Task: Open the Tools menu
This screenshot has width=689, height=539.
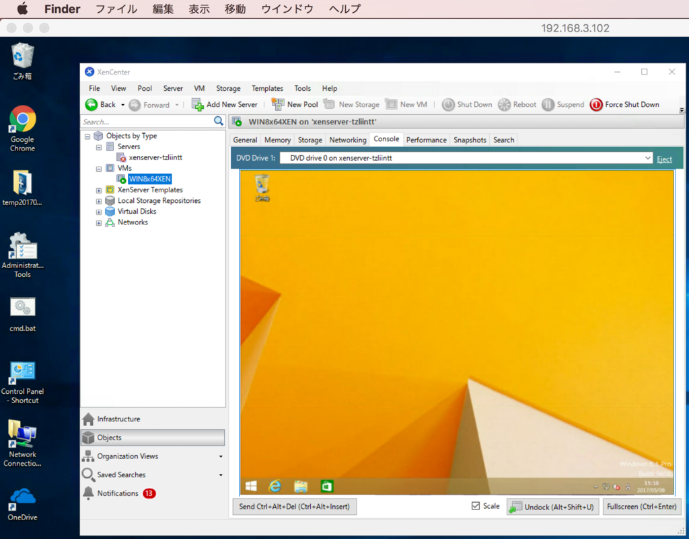Action: pos(302,88)
